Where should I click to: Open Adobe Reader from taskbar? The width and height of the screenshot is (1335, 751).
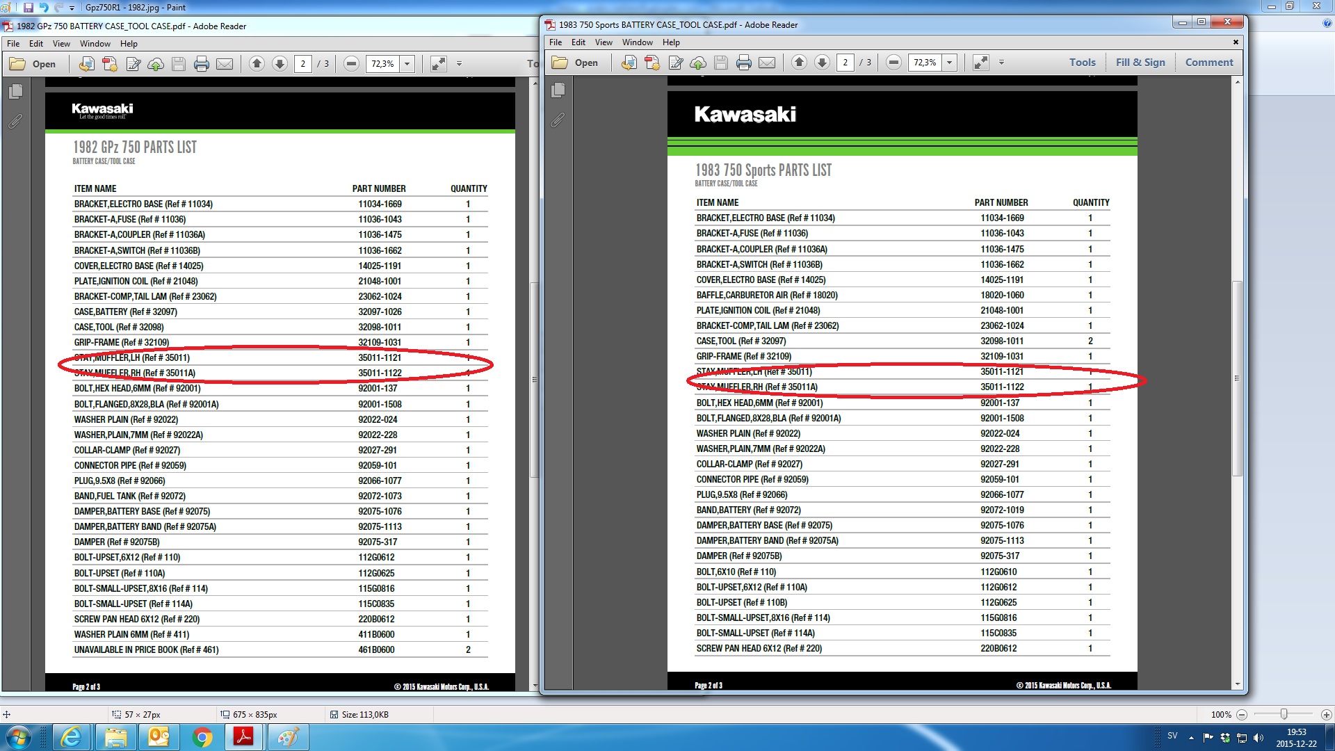(243, 737)
